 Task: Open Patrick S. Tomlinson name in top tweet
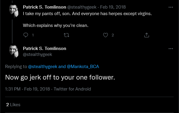click(44, 7)
